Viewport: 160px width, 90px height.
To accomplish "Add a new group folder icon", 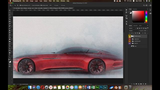I will coord(141,84).
